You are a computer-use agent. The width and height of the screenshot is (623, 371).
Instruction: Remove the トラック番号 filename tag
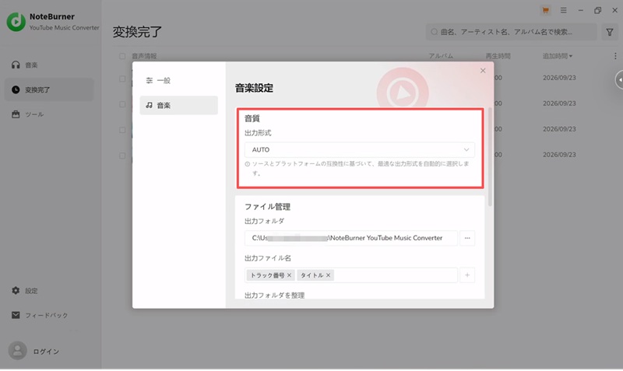289,275
